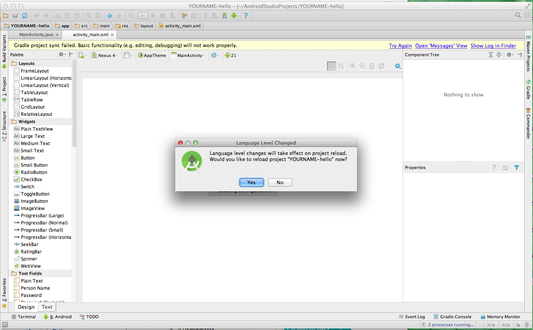Select the activity_main.xml editor tab

(x=90, y=35)
